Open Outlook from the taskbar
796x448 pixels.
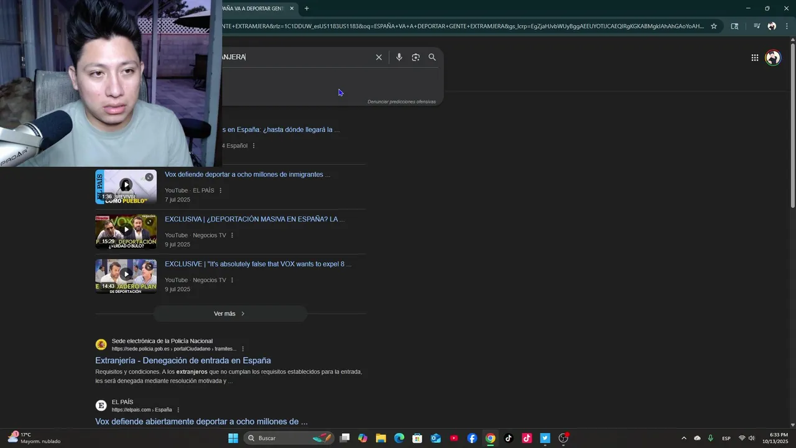[436, 438]
